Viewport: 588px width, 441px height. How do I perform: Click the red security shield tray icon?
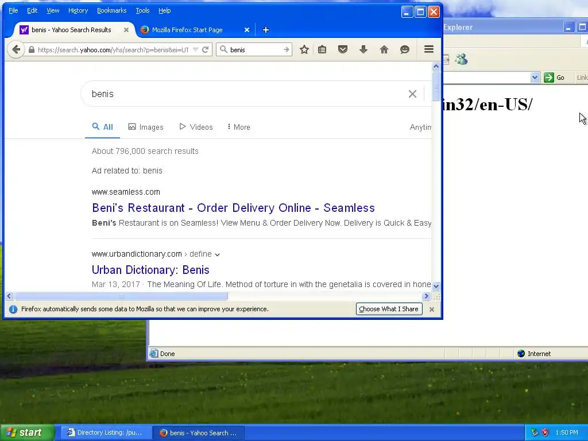546,432
